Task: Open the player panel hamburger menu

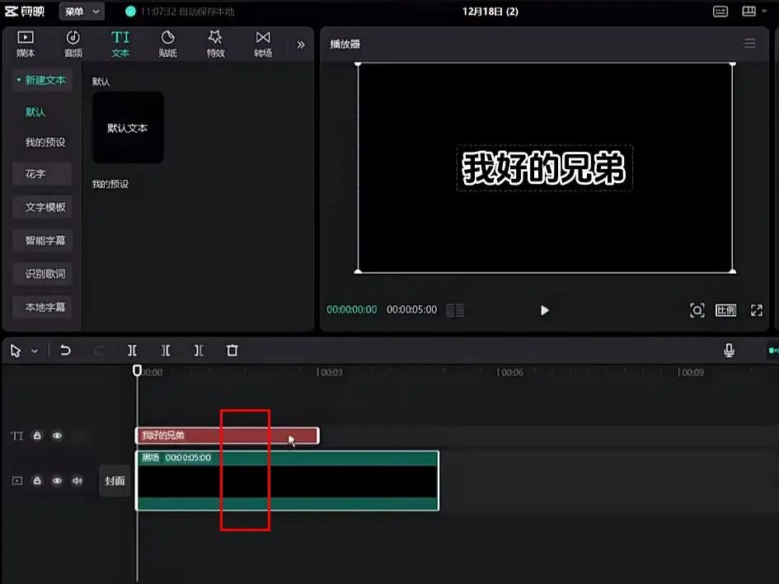Action: point(749,44)
